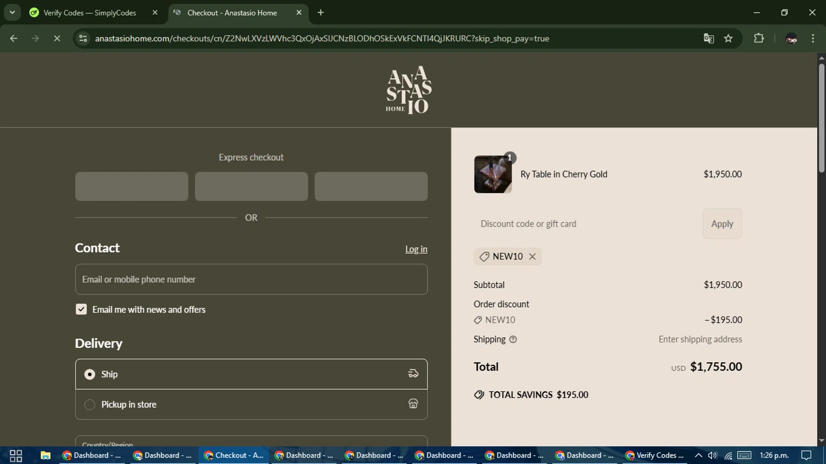Open the browser extensions puzzle icon
Screen dimensions: 826x464
[x=759, y=39]
